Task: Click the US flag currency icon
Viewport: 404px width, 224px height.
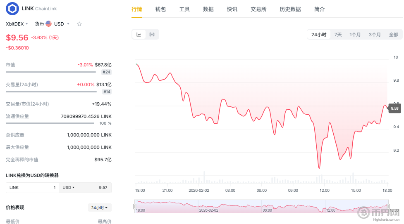Action: click(x=49, y=24)
